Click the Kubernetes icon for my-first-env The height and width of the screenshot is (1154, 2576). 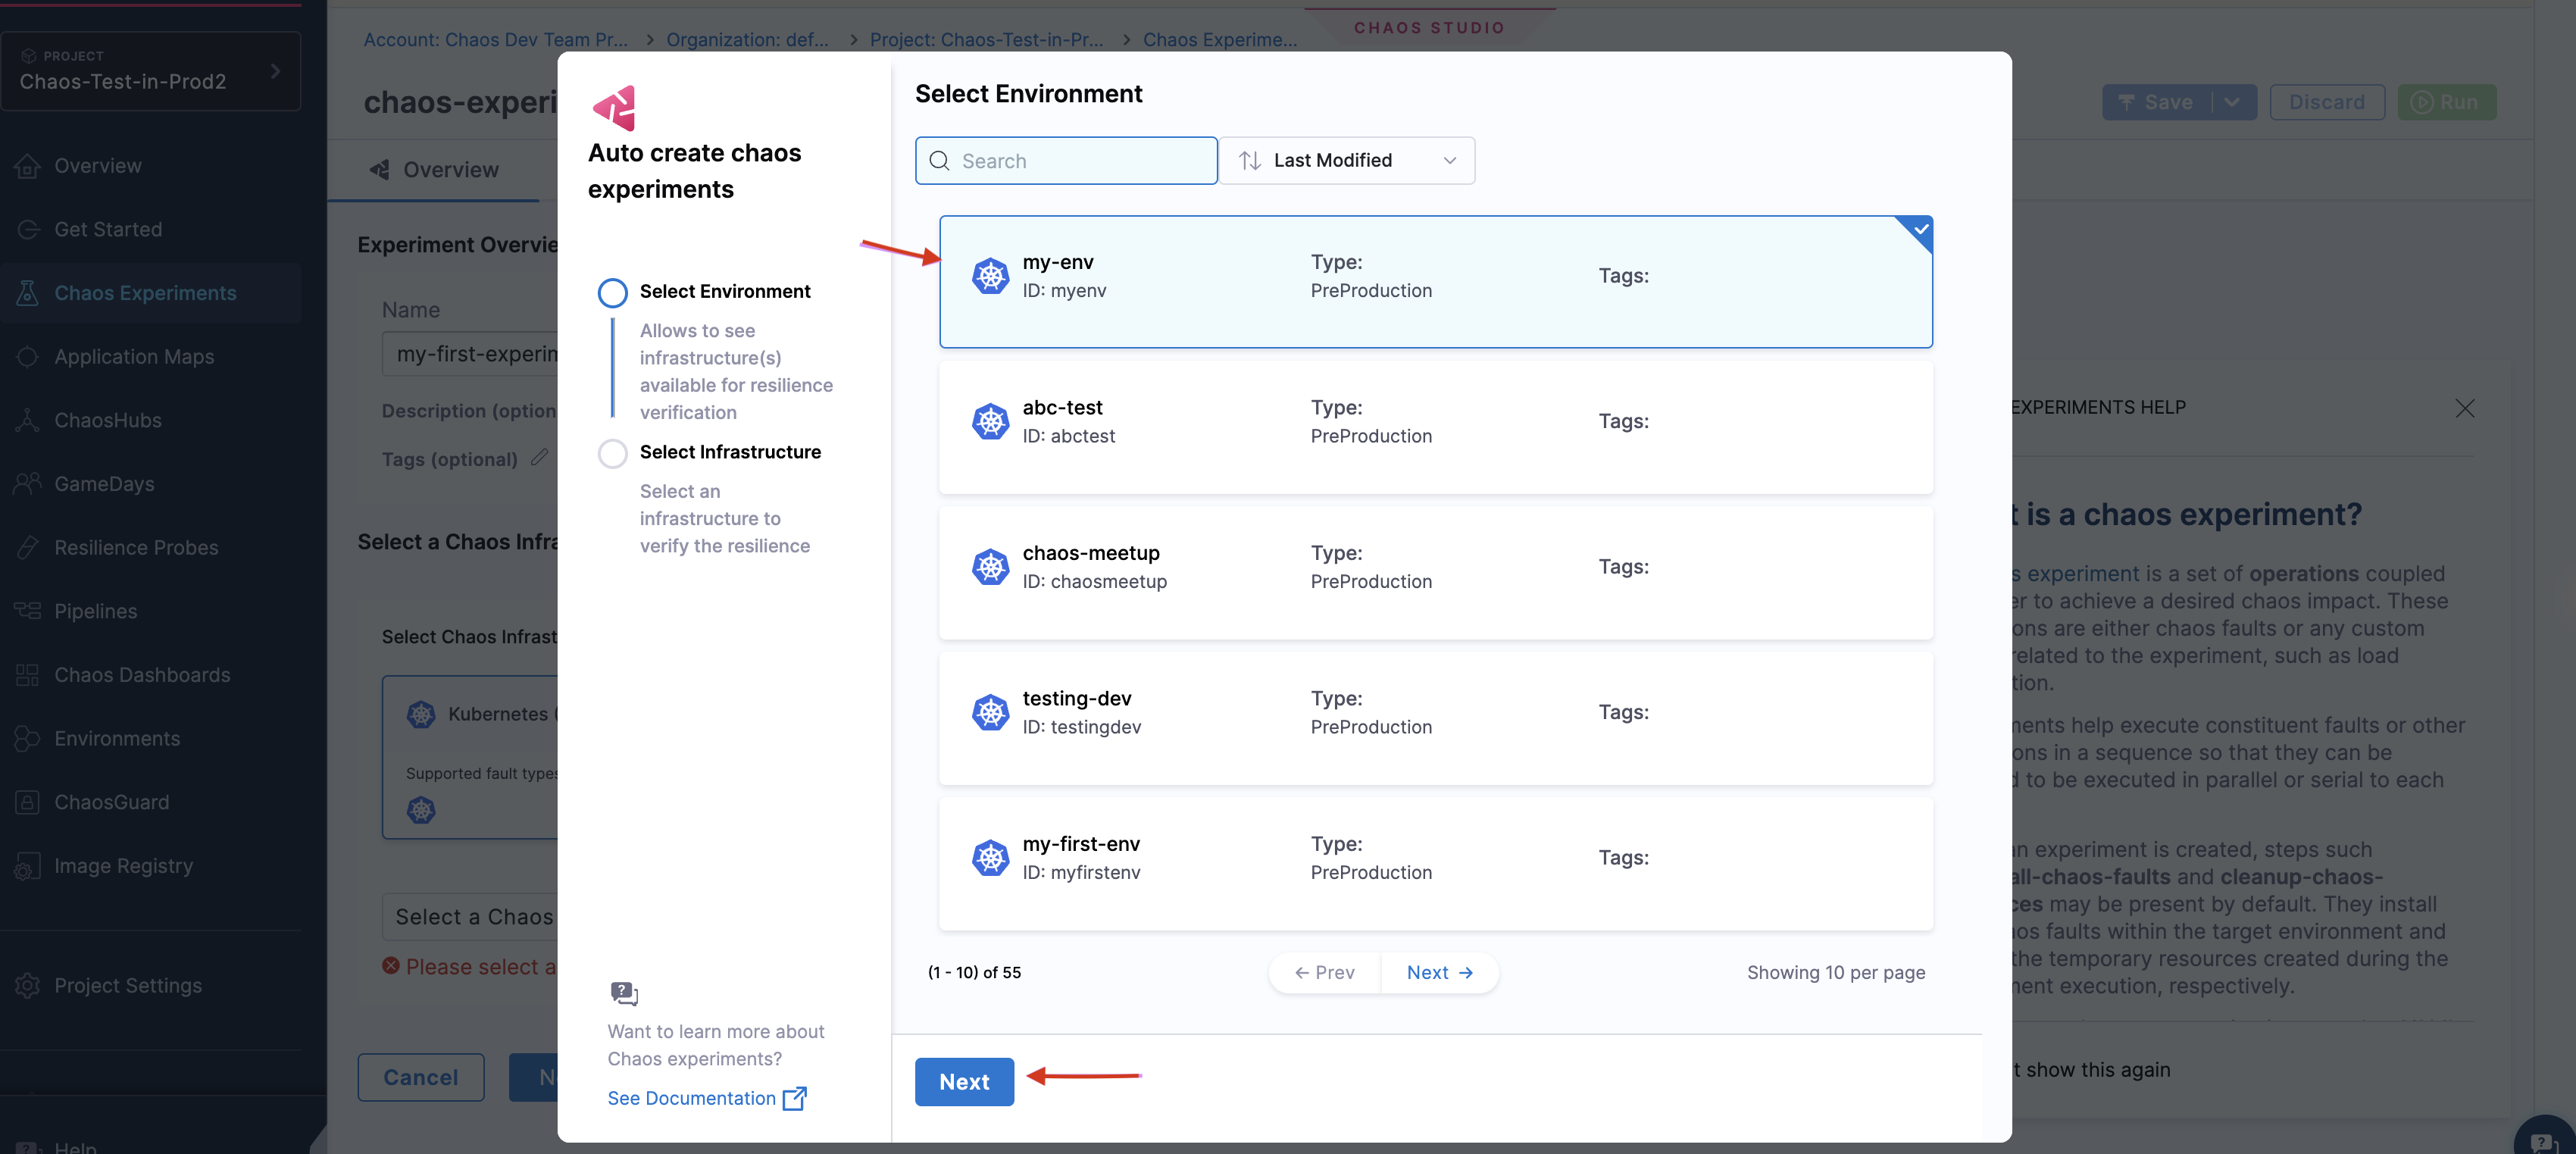(990, 858)
